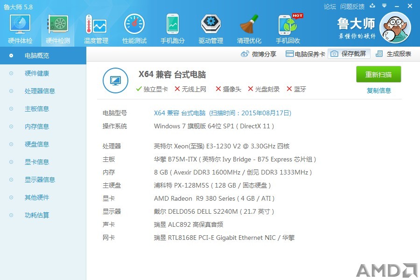Click the RTL8168E network card value
This screenshot has width=420, height=280.
click(x=224, y=238)
